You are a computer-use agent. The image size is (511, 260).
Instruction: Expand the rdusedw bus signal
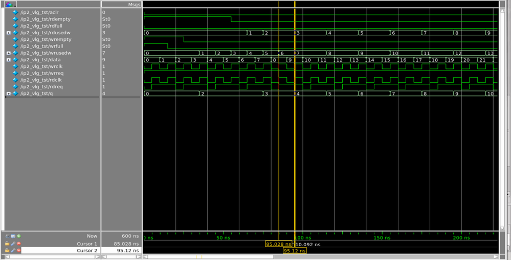(x=9, y=33)
